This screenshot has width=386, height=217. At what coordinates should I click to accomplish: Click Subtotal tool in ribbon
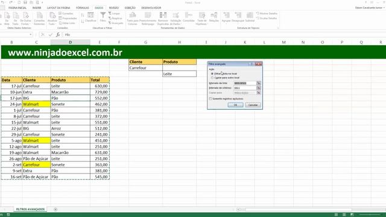250,17
